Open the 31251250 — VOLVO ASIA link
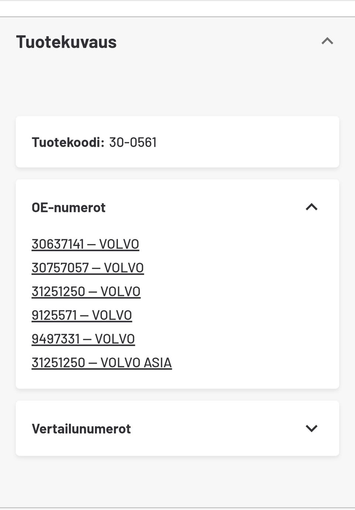 click(102, 363)
